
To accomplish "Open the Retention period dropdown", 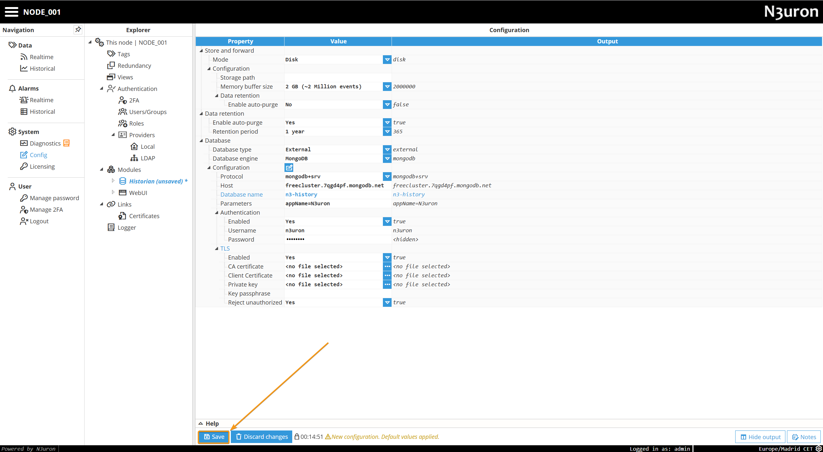I will (387, 131).
